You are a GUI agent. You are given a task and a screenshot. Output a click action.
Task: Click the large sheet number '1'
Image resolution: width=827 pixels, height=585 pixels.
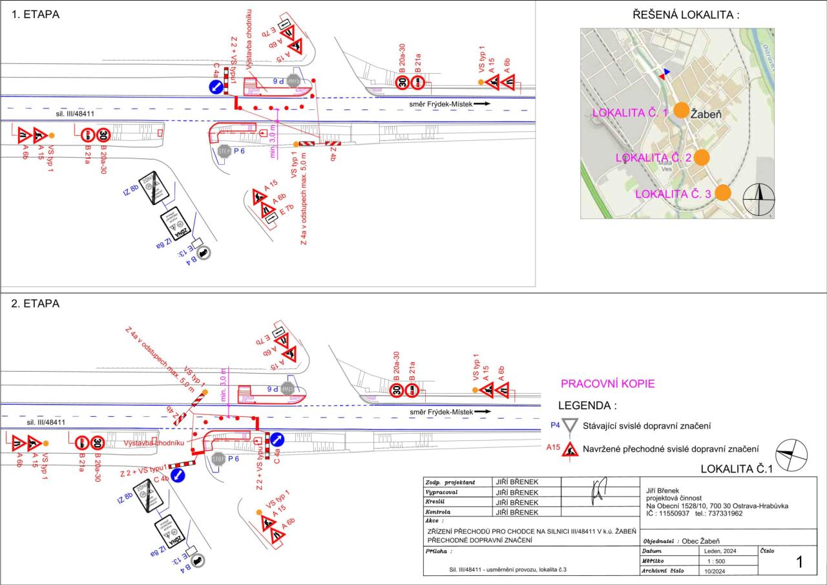pos(799,563)
